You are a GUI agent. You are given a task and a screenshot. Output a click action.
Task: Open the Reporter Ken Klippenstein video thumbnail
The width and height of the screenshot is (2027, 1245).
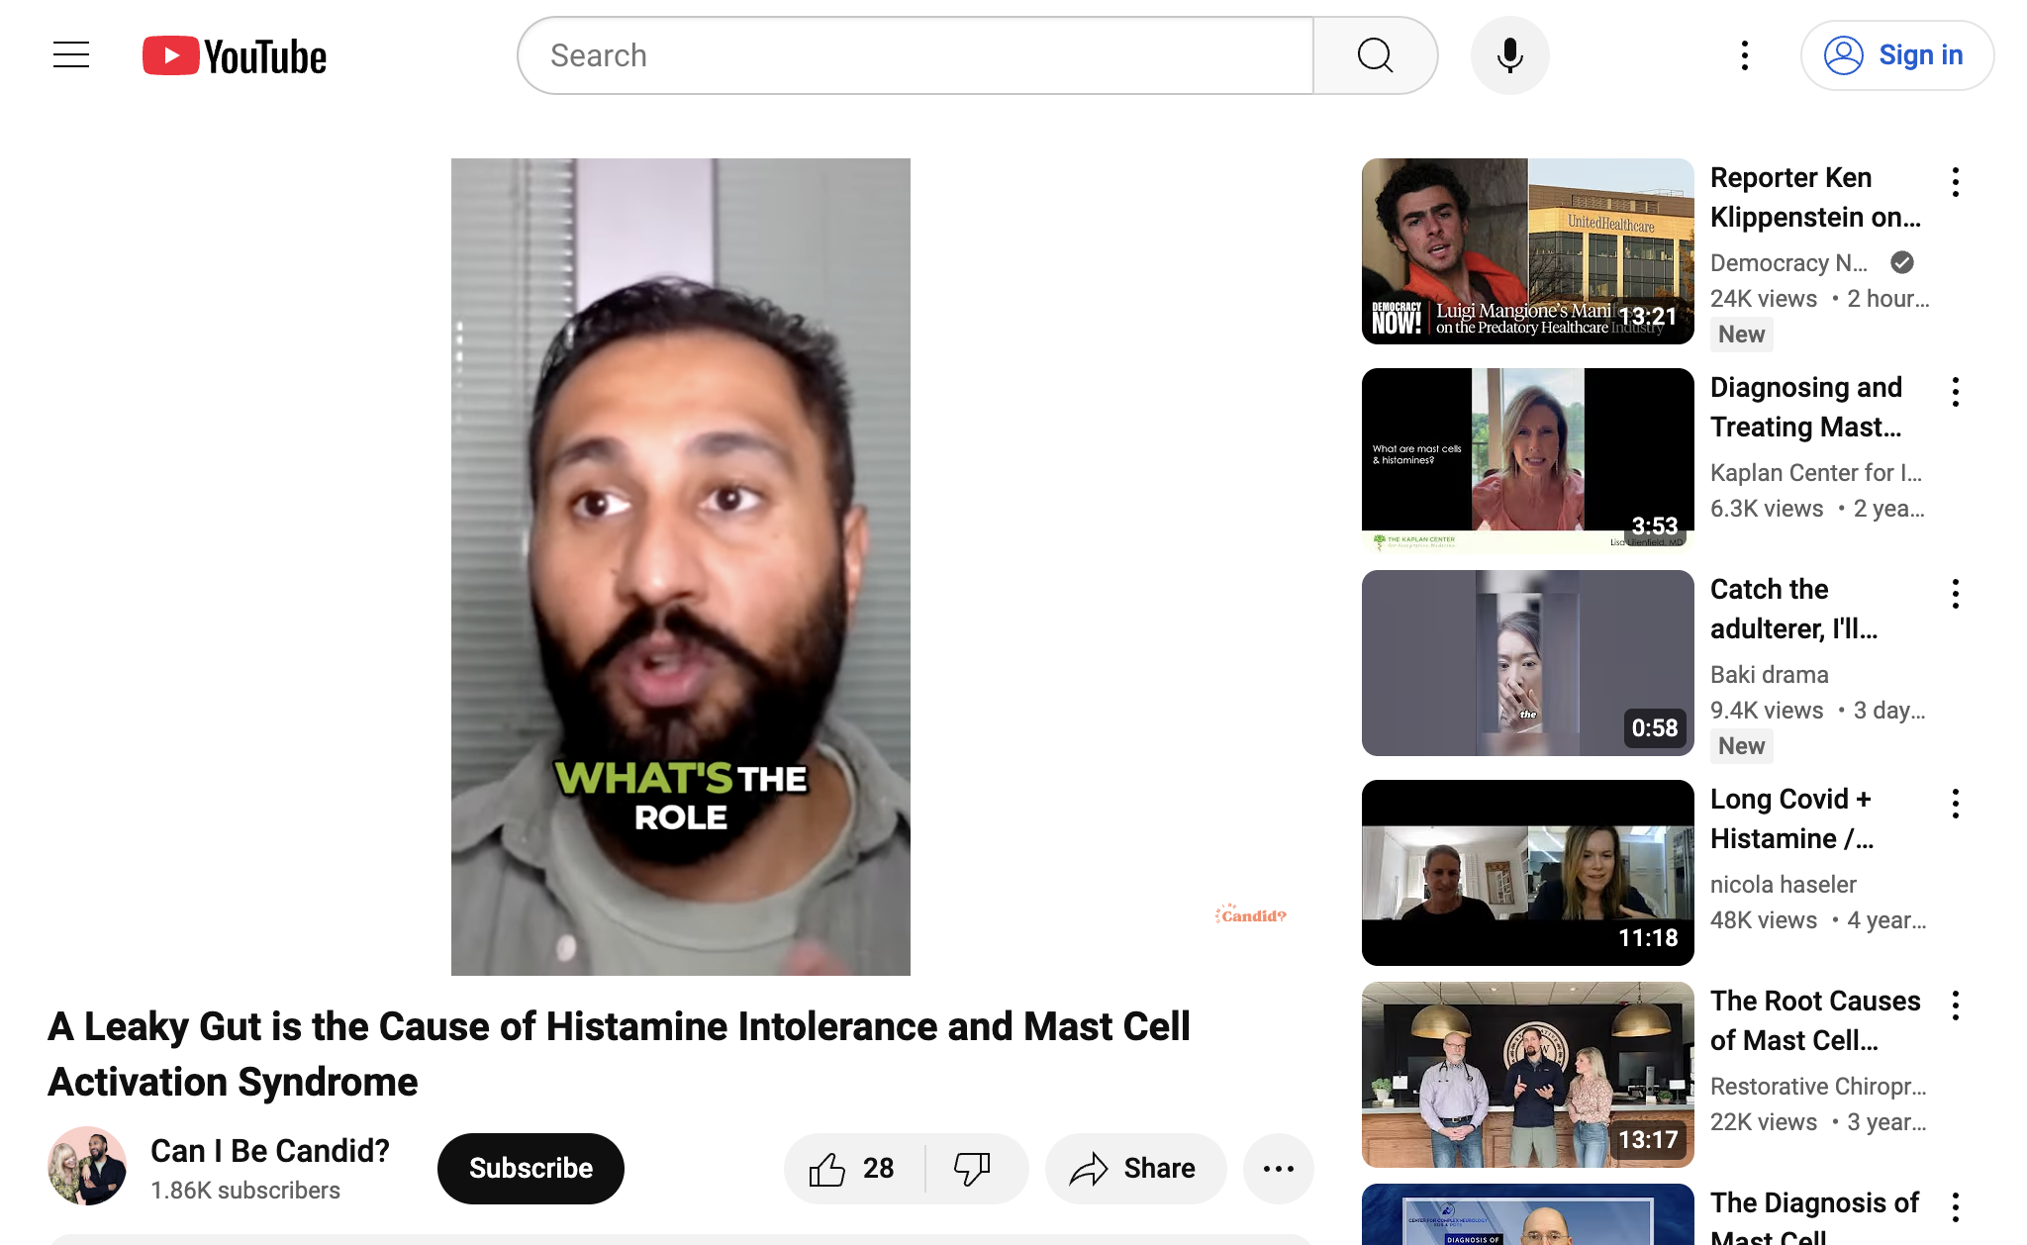click(1527, 251)
